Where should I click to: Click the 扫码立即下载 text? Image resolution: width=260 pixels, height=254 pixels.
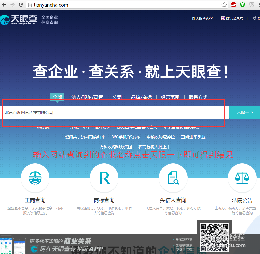[184, 240]
